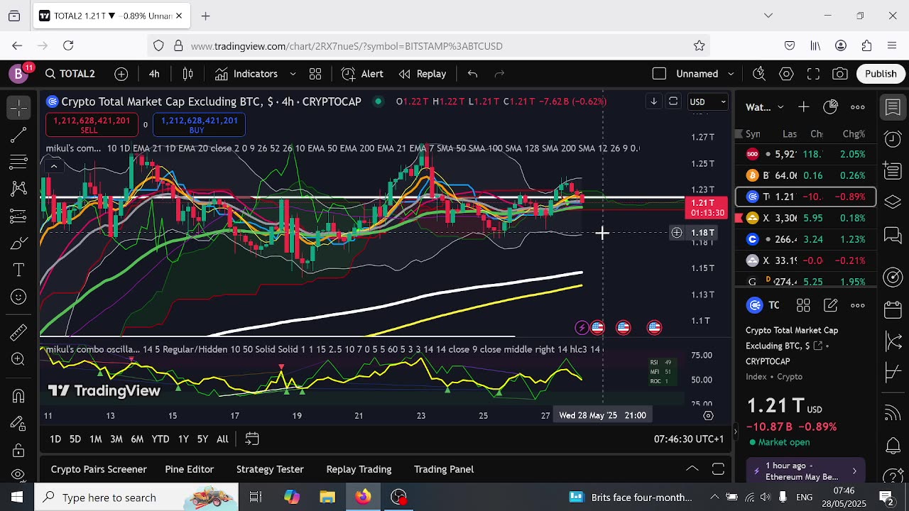This screenshot has width=909, height=511.
Task: Collapse the indicator legend arrow
Action: tap(53, 166)
